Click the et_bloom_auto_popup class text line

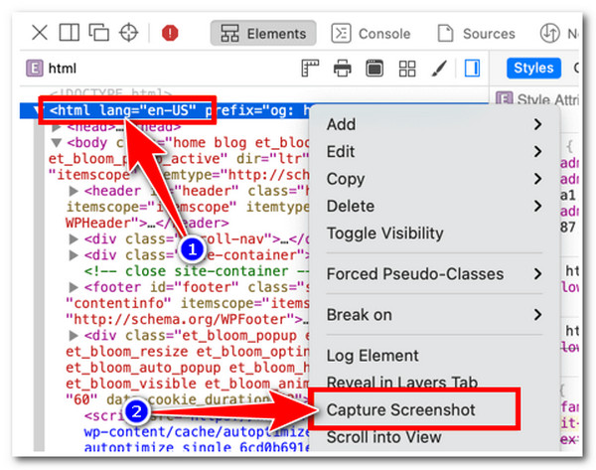(x=188, y=368)
